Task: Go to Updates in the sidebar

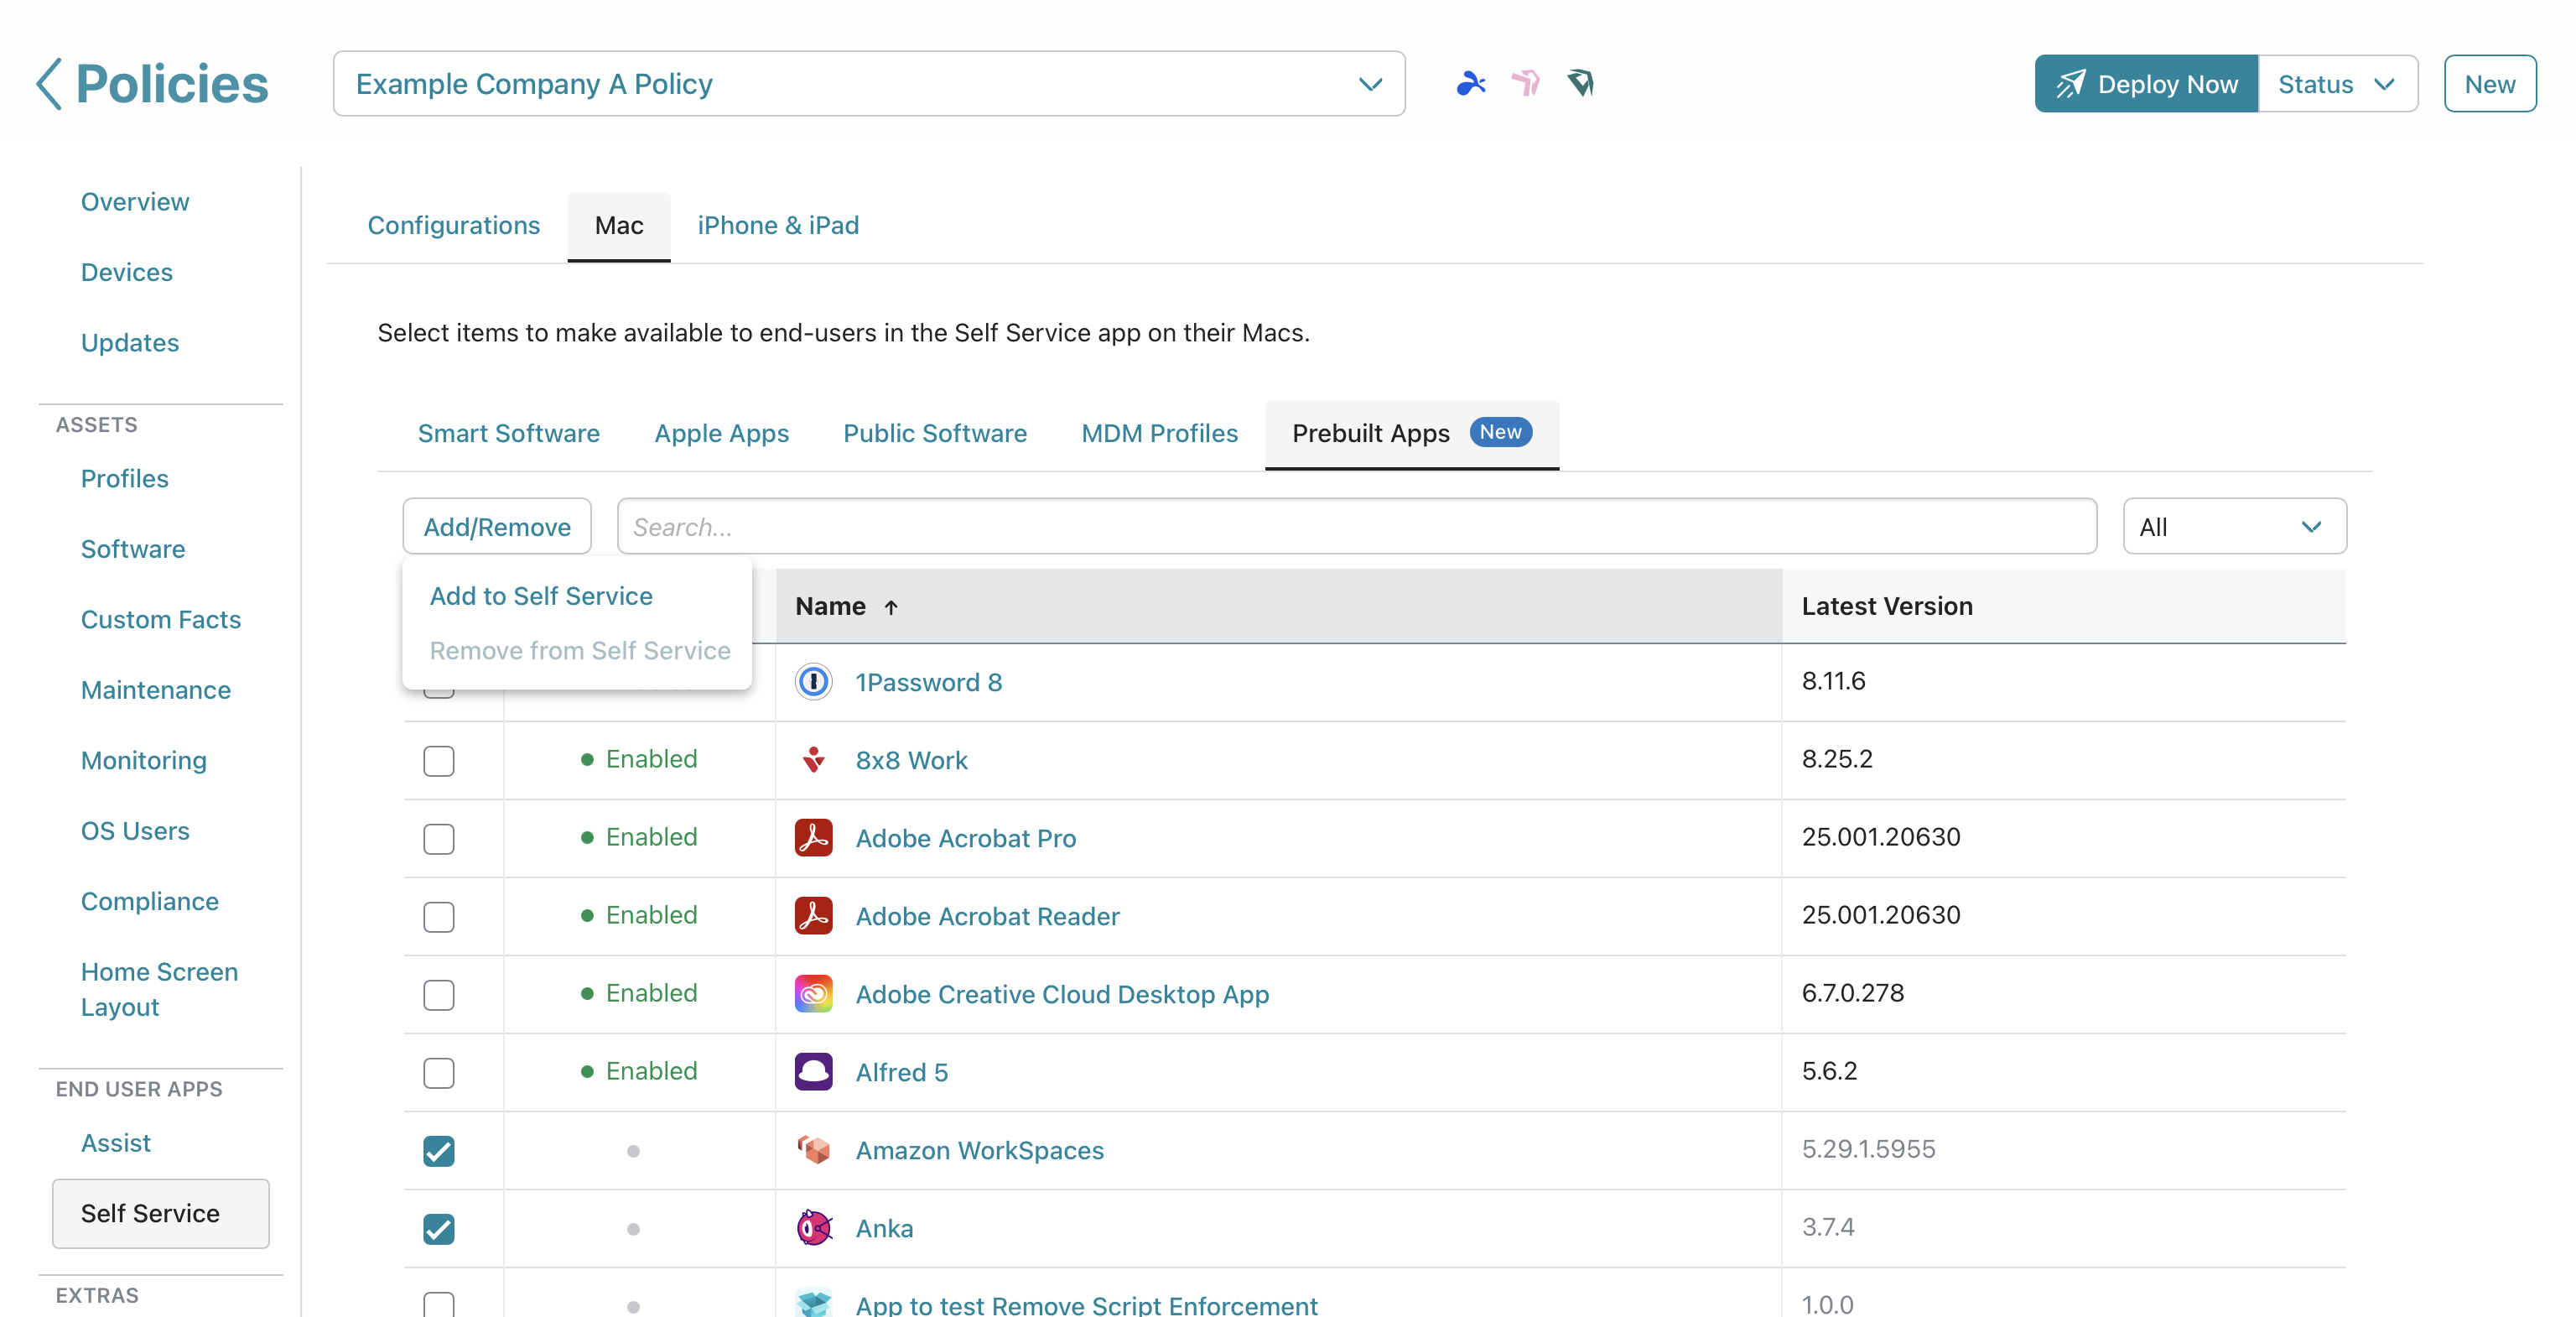Action: coord(130,343)
